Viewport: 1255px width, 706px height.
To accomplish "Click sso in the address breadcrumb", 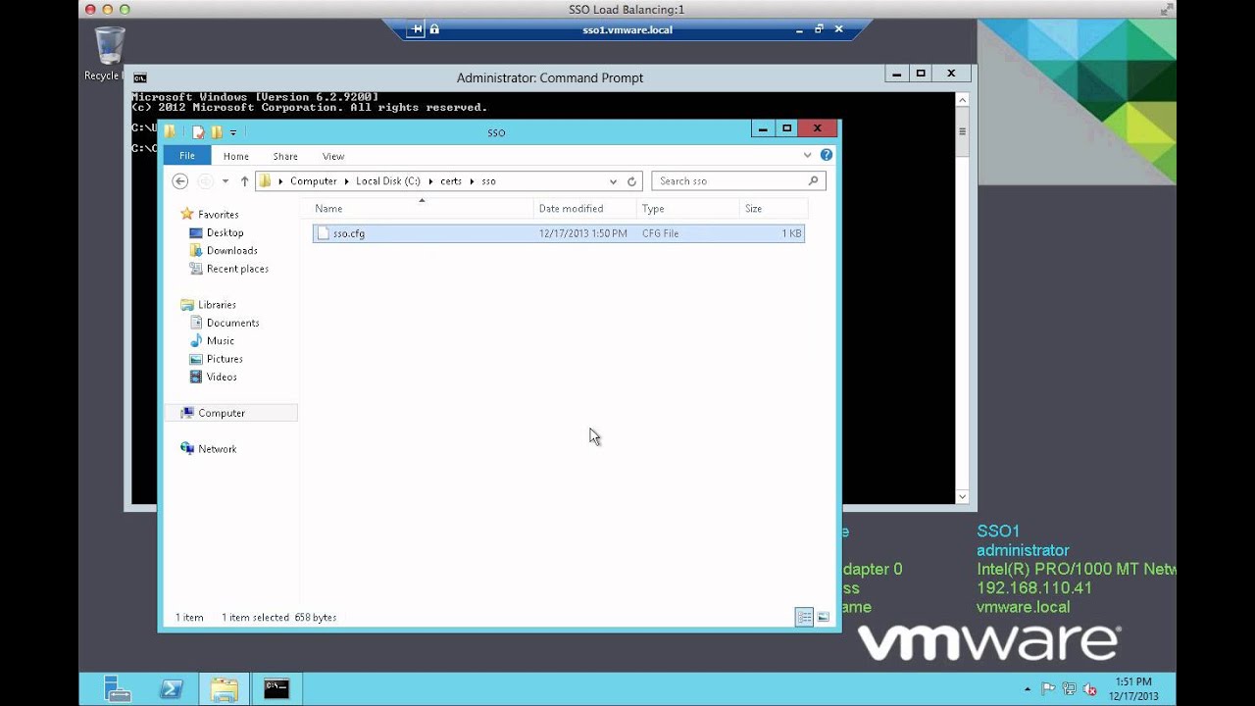I will [x=488, y=181].
